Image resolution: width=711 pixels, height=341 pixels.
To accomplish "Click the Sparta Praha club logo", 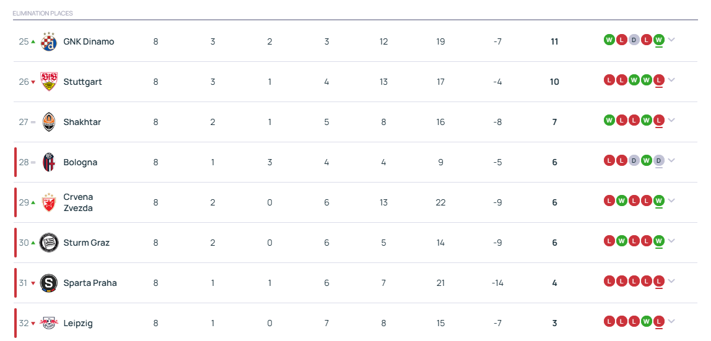I will (x=48, y=283).
